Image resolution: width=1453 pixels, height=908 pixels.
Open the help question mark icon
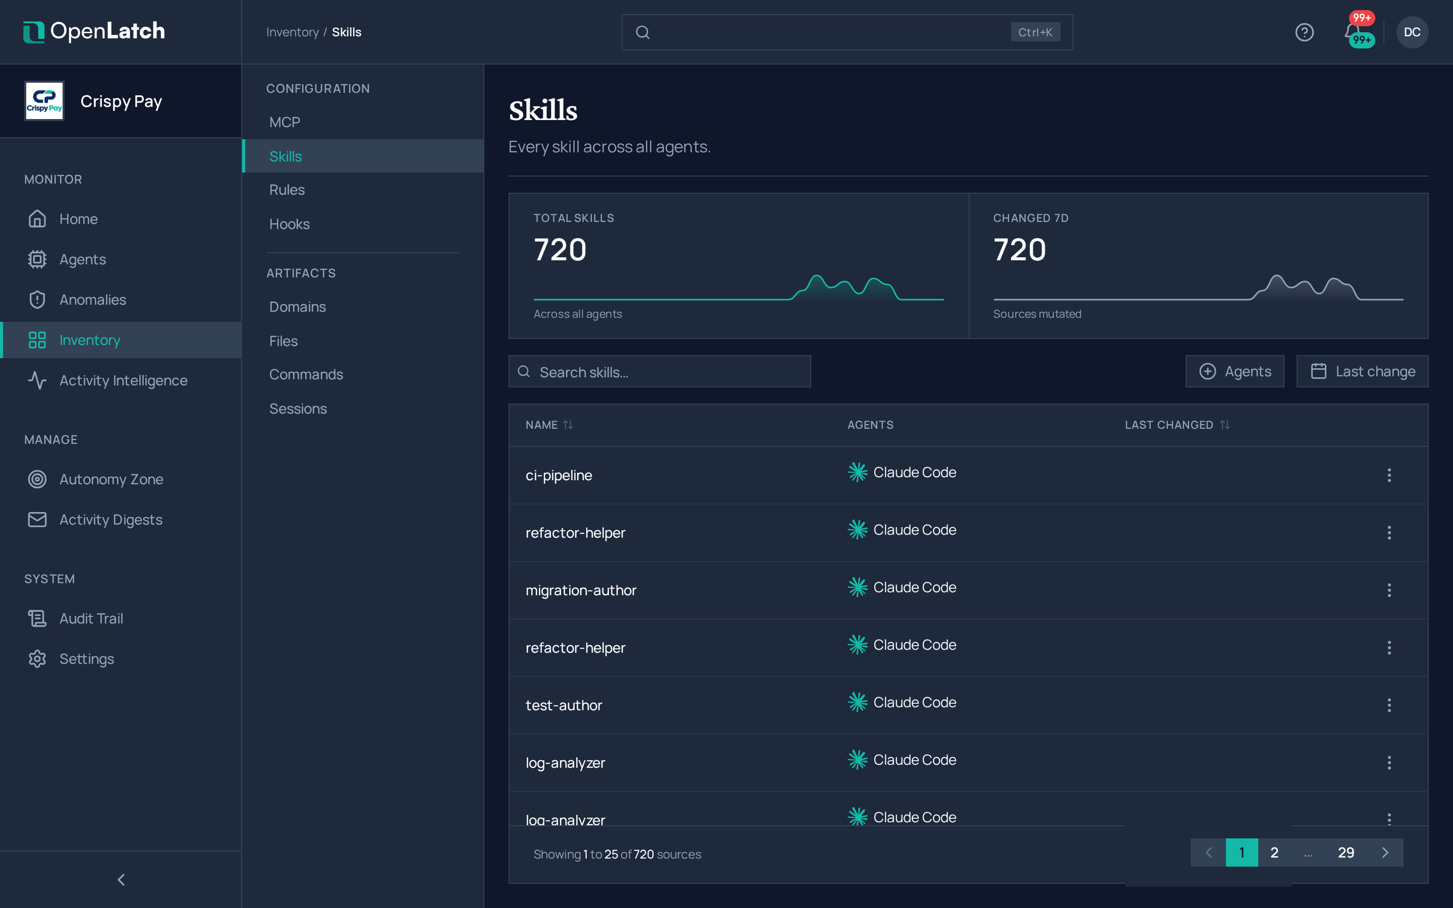[1304, 32]
